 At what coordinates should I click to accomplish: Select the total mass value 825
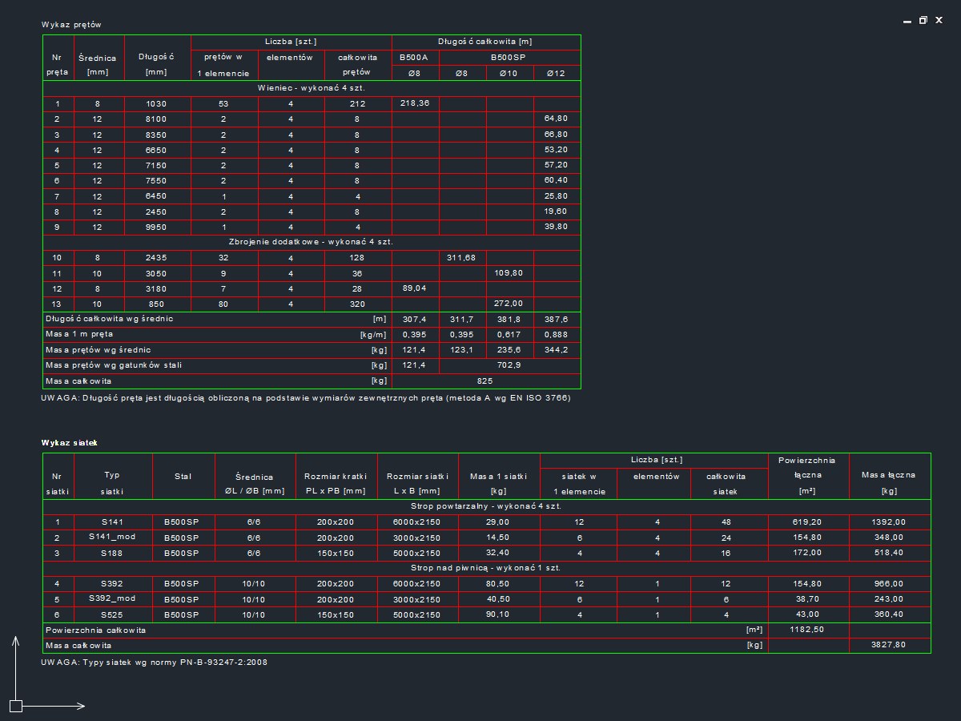(x=485, y=381)
